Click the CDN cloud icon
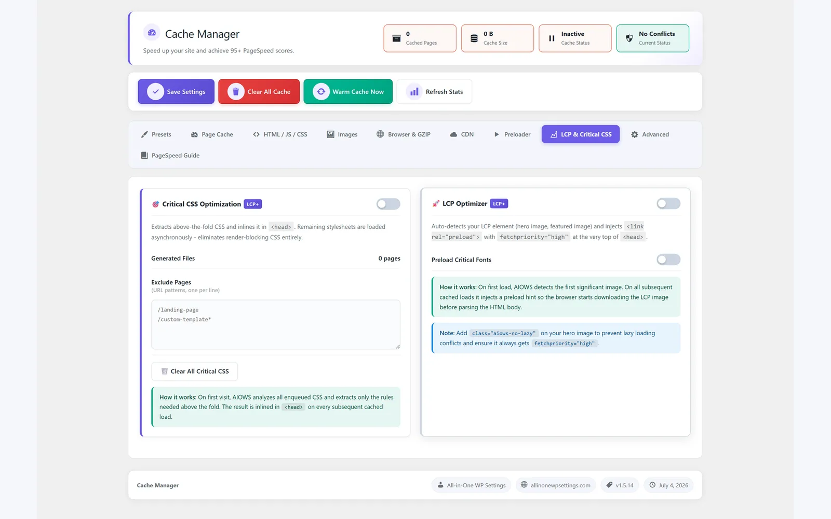 click(x=453, y=134)
